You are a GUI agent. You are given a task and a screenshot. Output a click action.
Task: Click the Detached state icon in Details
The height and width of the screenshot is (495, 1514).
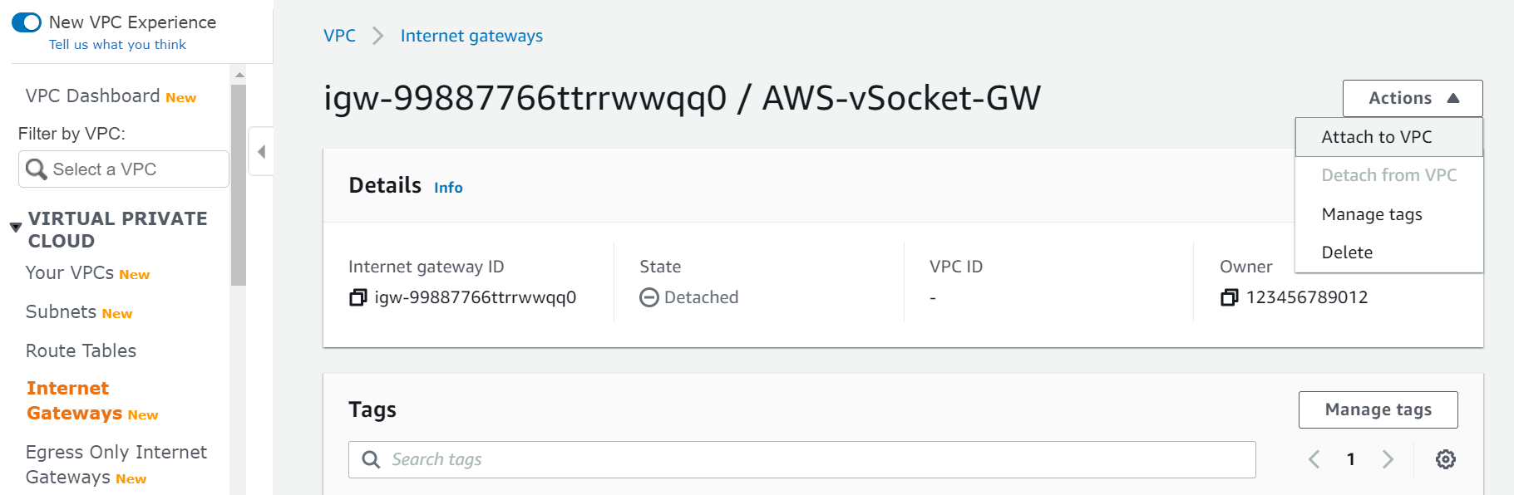point(649,297)
